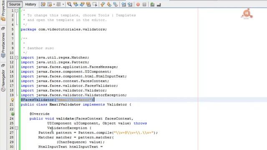This screenshot has width=267, height=150.
Task: Click the Find Previous Occurrence icon
Action: pyautogui.click(x=76, y=5)
